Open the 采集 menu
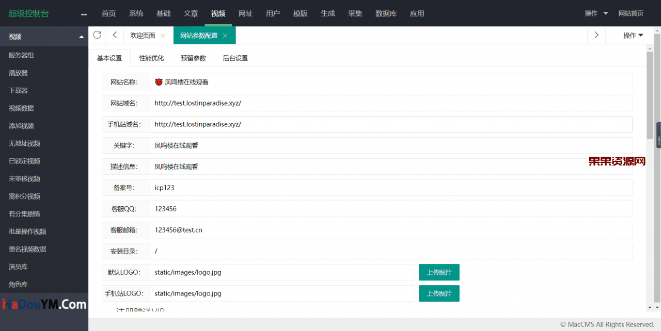 [355, 13]
